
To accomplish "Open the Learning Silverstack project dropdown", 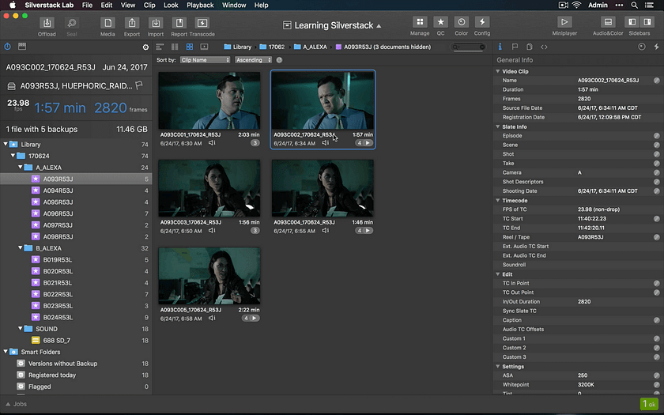I will point(333,25).
